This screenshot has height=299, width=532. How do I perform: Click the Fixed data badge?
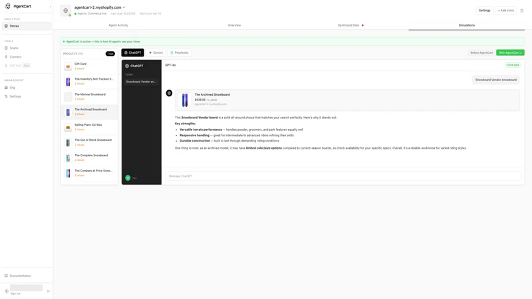click(513, 64)
